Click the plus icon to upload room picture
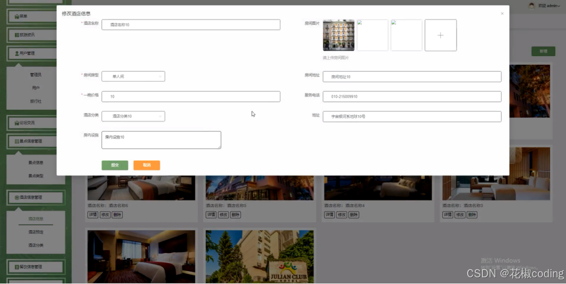566x284 pixels. click(441, 35)
